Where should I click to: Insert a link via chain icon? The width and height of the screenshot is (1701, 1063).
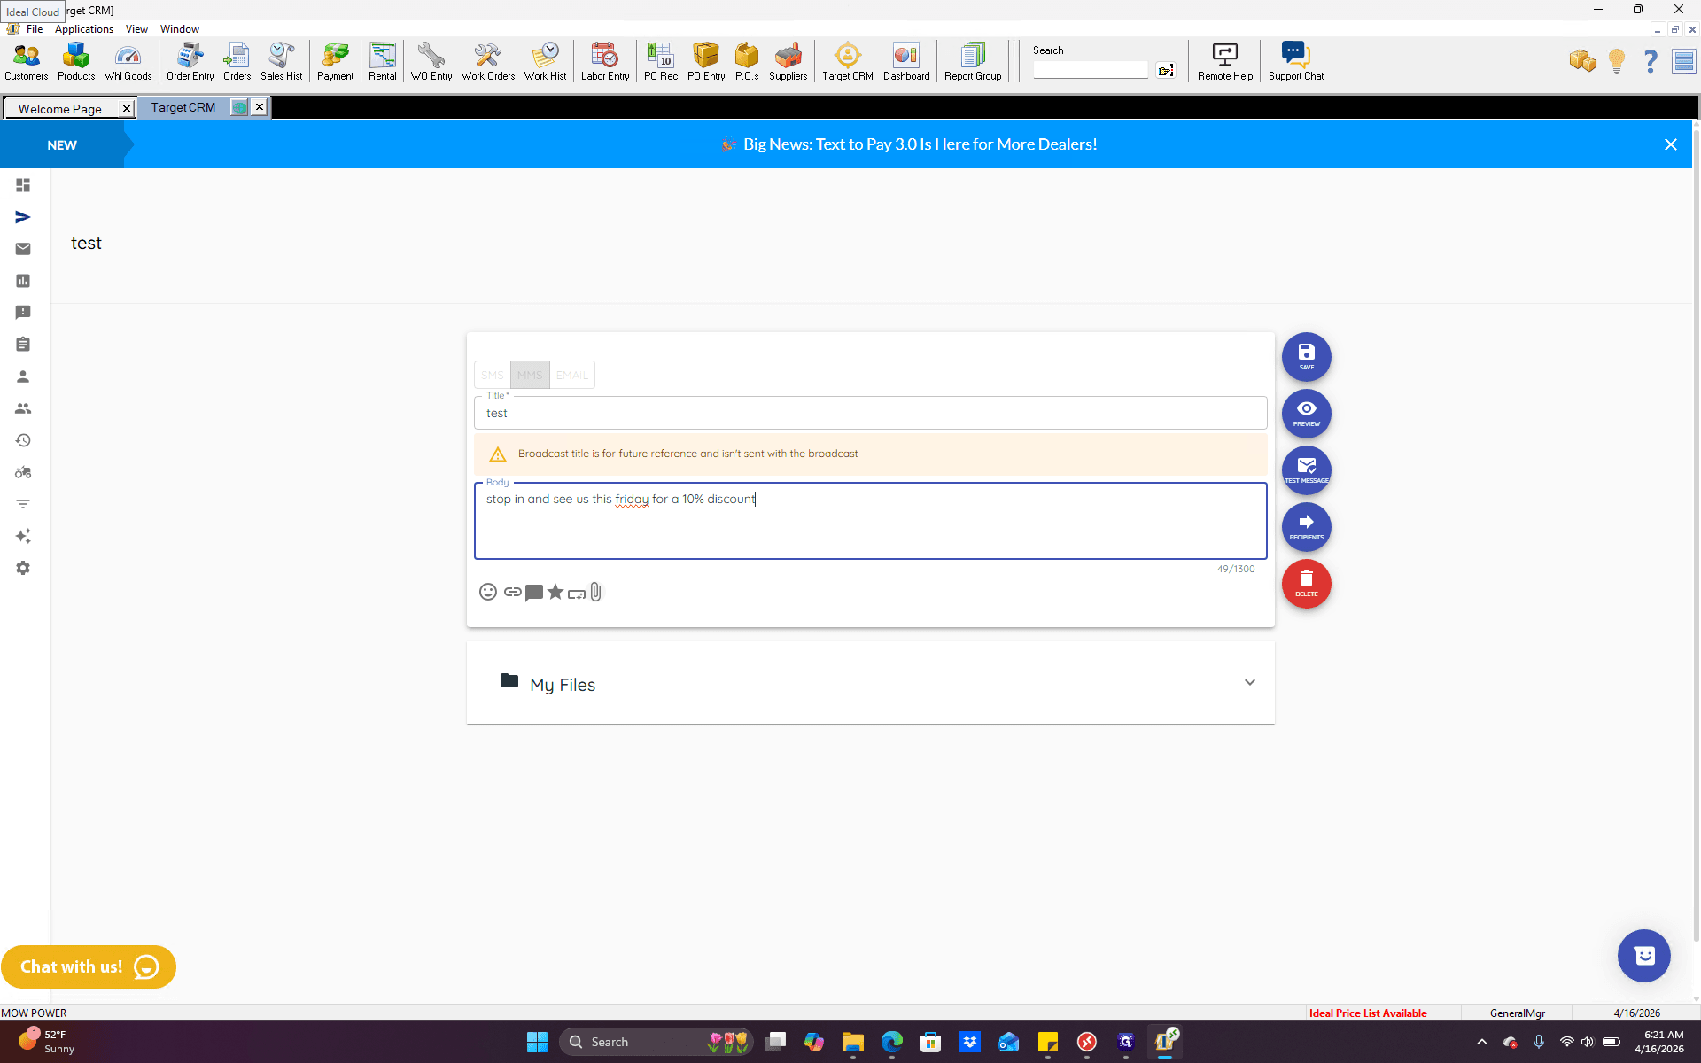(x=512, y=592)
